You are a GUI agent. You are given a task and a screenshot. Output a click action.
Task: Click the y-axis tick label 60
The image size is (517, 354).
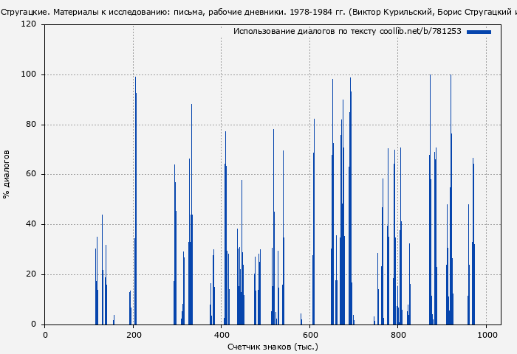31,175
